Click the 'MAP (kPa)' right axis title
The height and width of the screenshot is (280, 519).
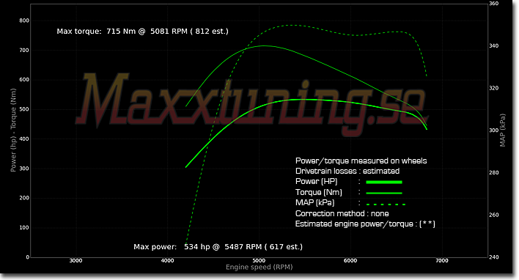503,130
